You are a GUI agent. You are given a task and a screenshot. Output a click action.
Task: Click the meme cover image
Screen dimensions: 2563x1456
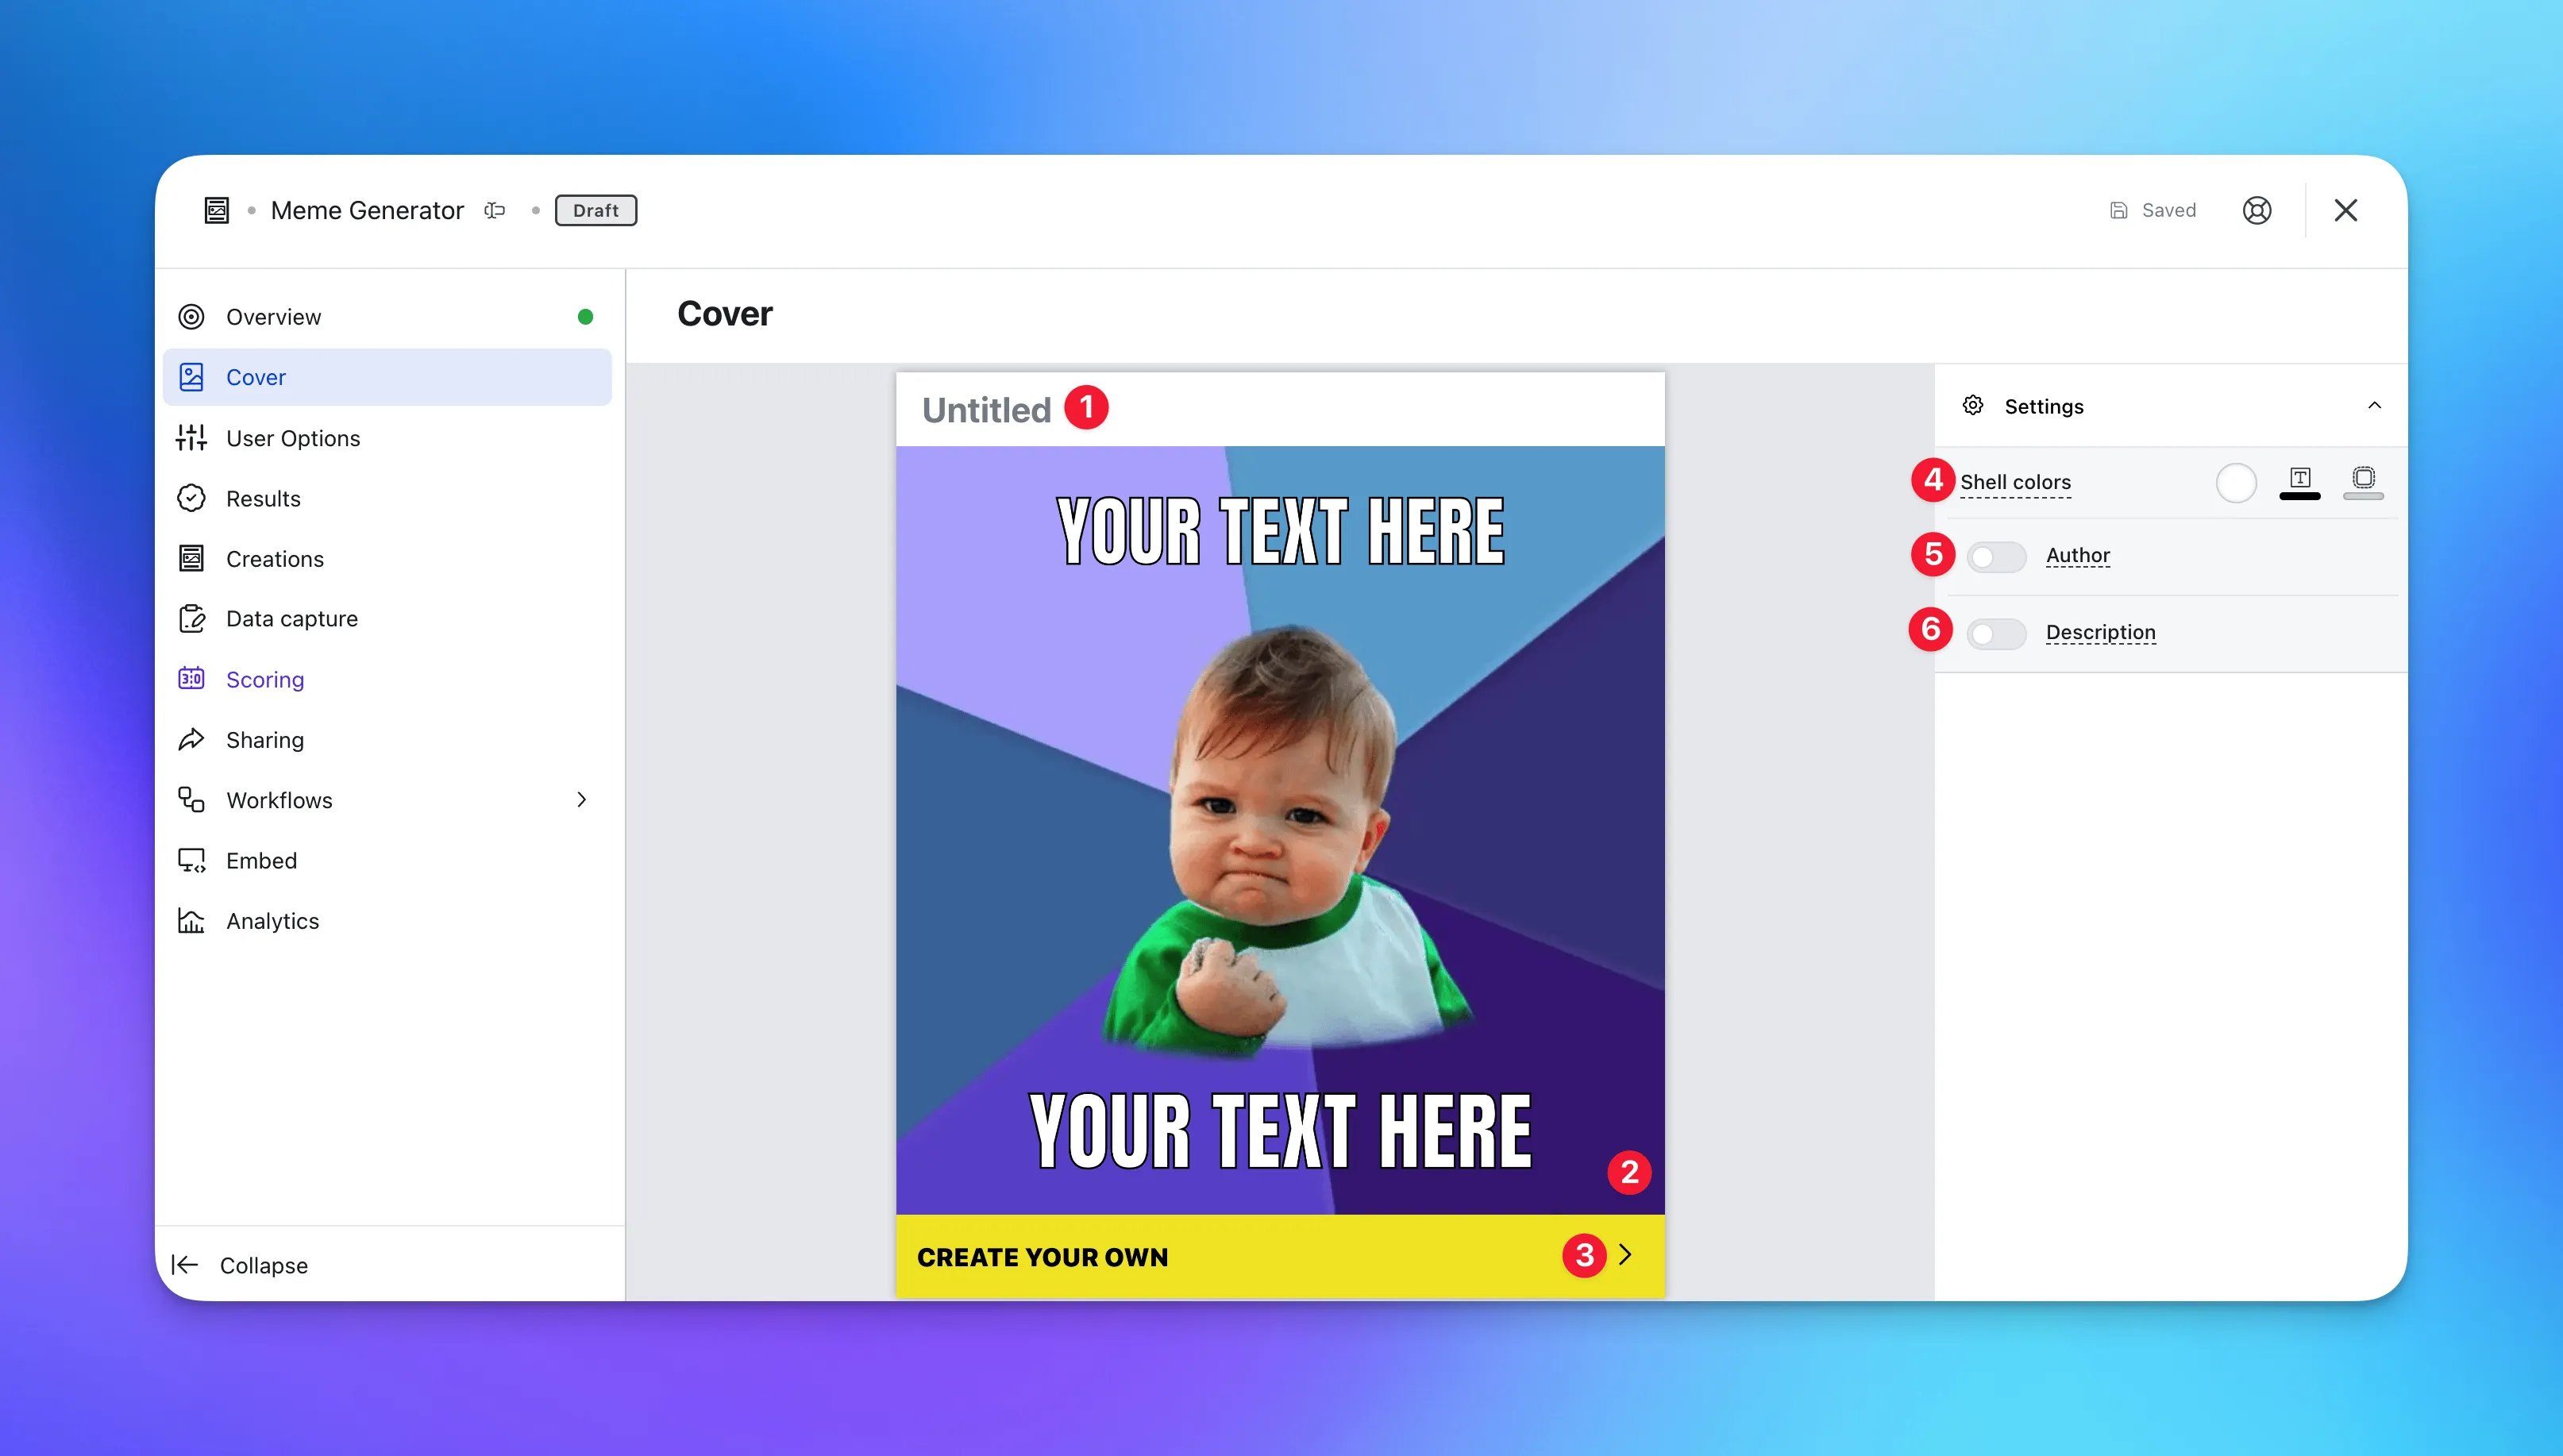click(1280, 830)
